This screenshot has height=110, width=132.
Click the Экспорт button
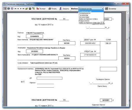pos(41,9)
